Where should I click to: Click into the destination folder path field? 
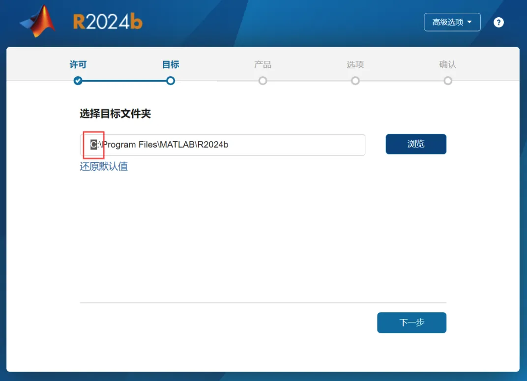point(223,145)
